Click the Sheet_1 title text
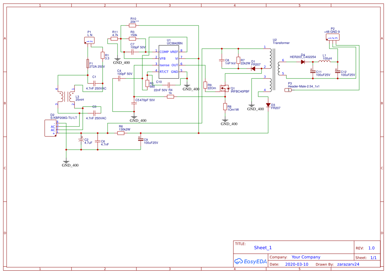The height and width of the screenshot is (274, 387). click(x=263, y=248)
